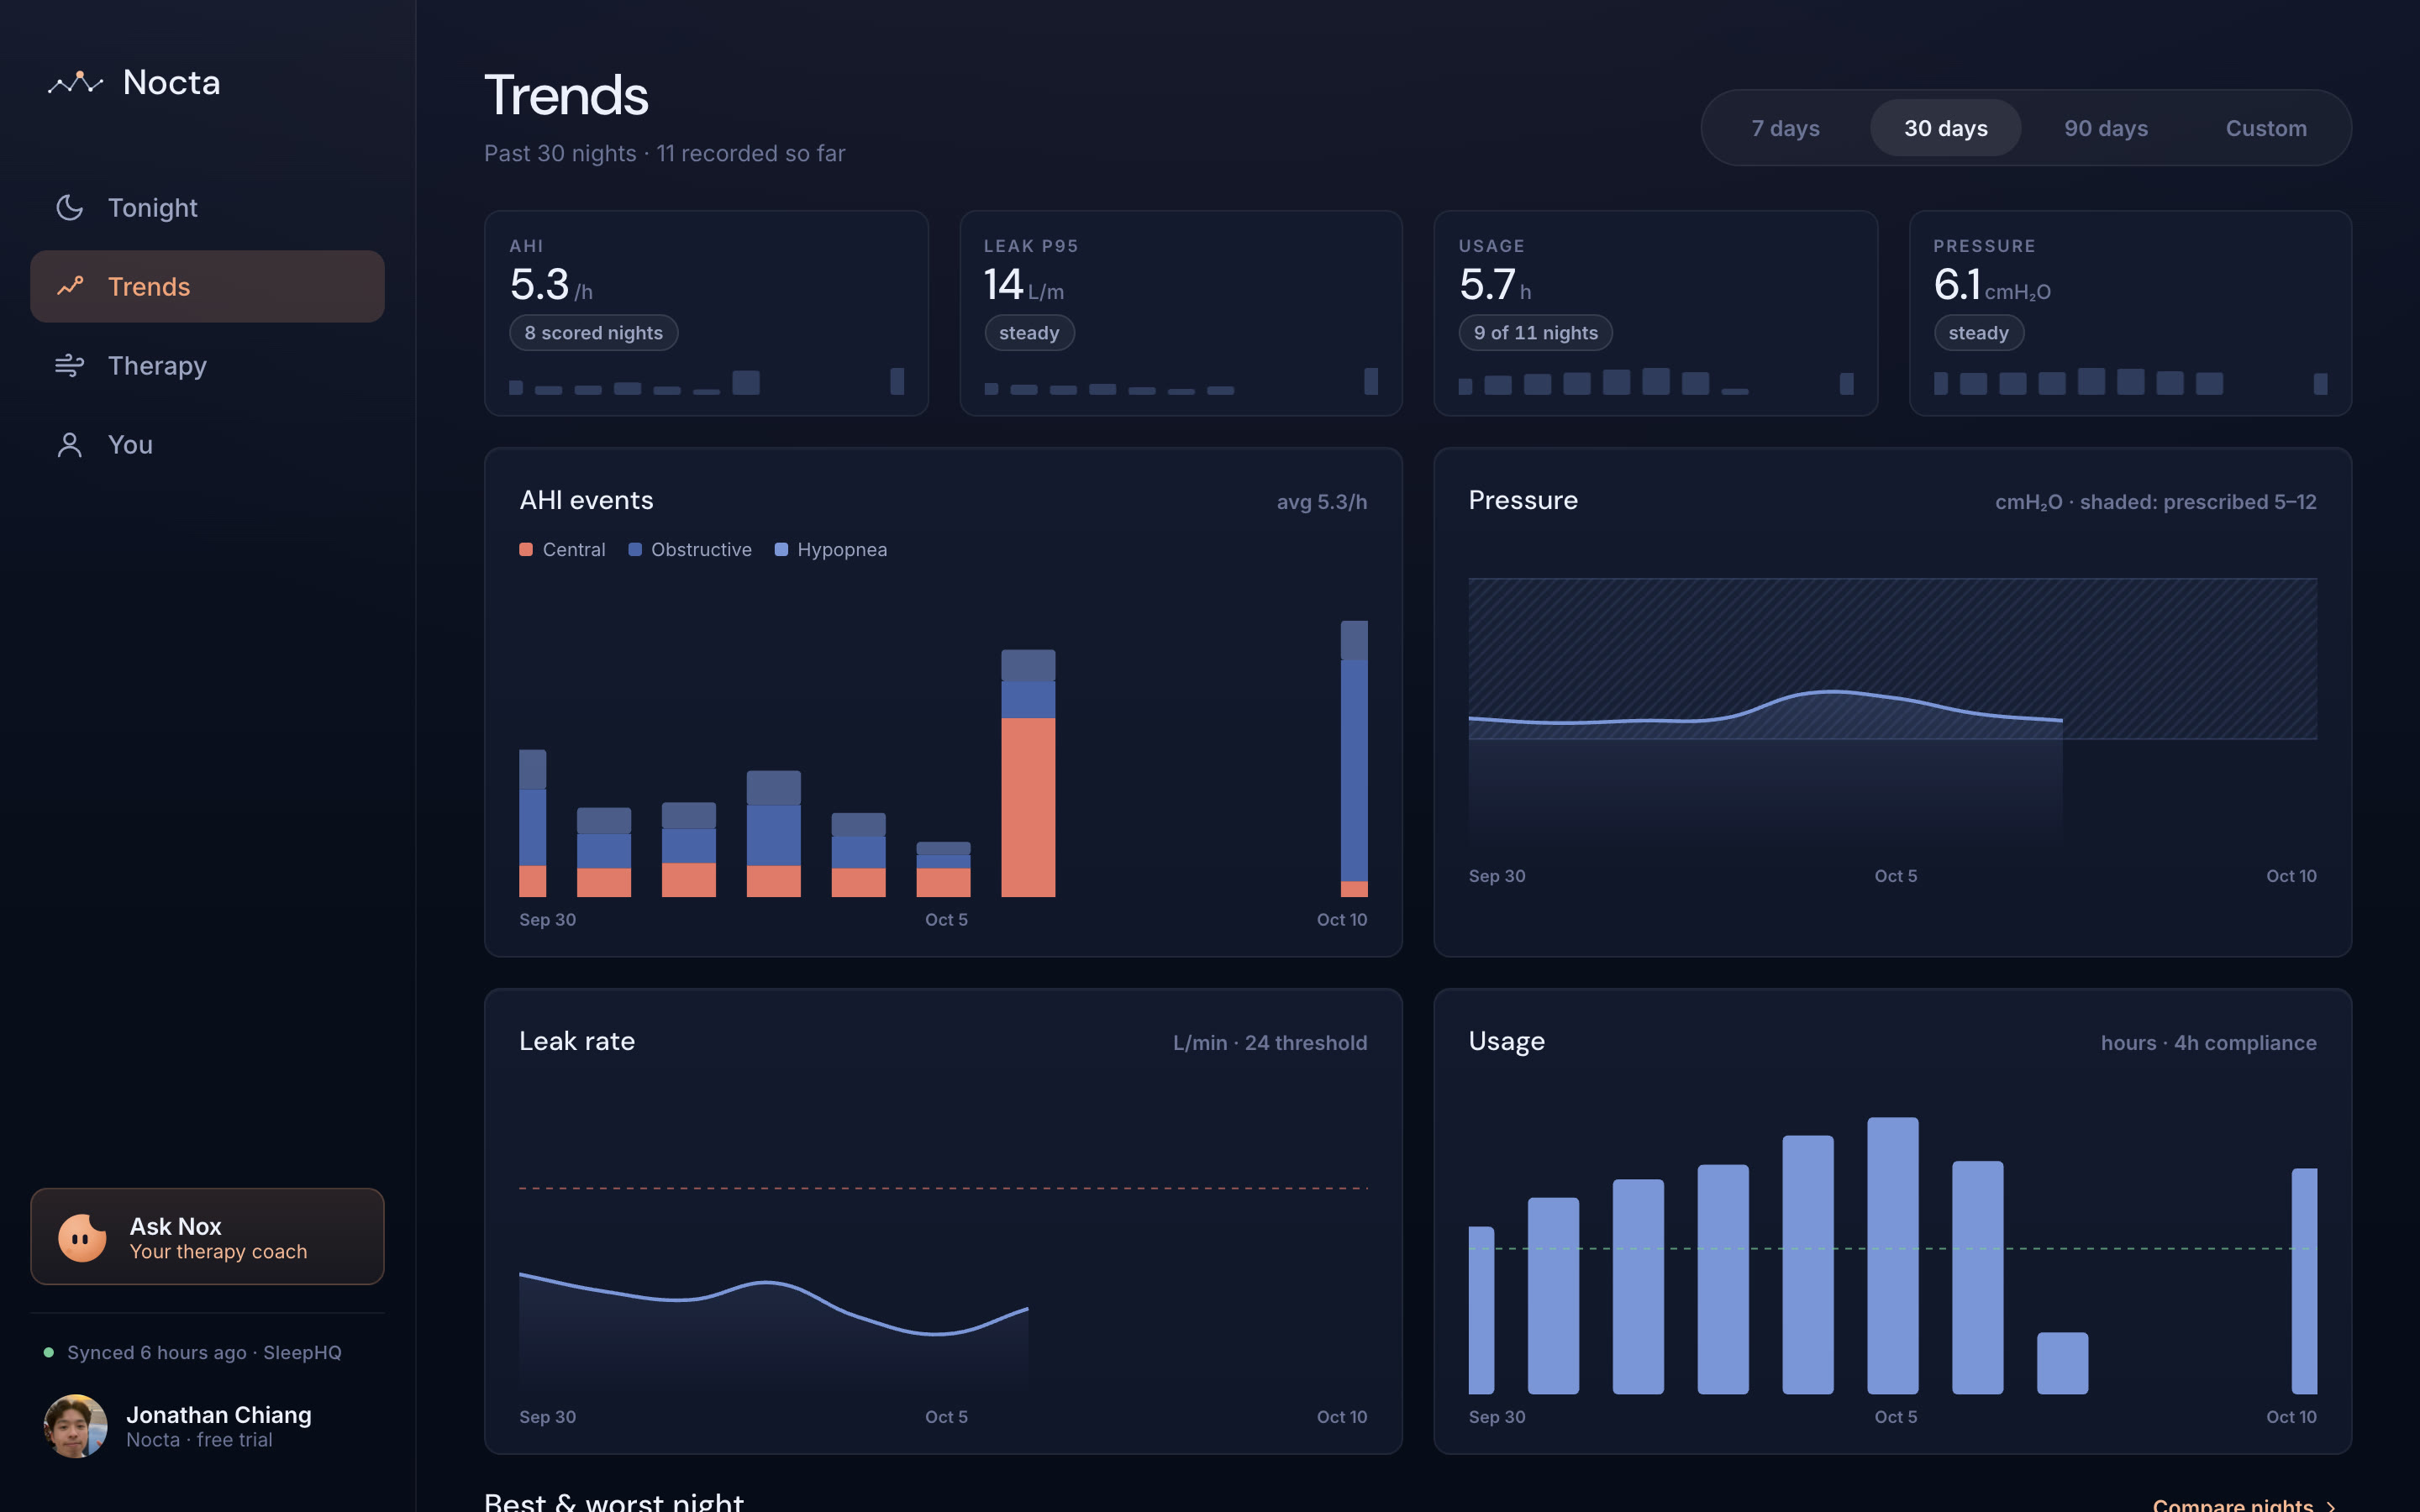Open the Therapy section
Image resolution: width=2420 pixels, height=1512 pixels.
coord(207,365)
